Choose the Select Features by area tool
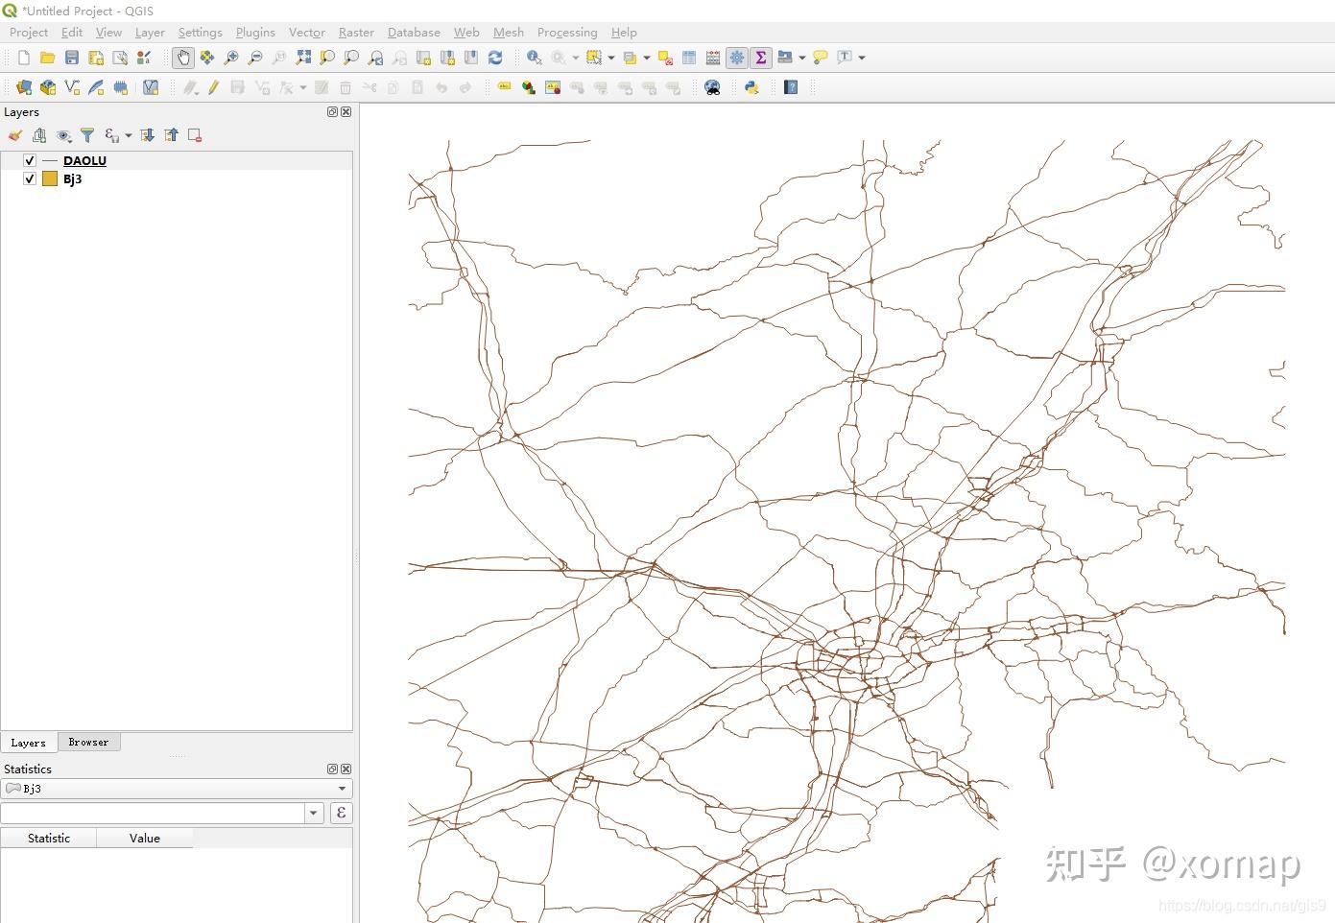Screen dimensions: 1335x923 pos(594,58)
